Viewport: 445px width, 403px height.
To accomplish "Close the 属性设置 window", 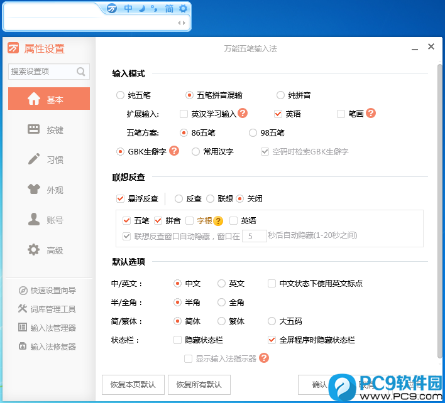I will (x=431, y=46).
